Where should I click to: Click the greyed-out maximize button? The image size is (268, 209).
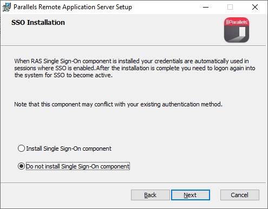pyautogui.click(x=230, y=7)
